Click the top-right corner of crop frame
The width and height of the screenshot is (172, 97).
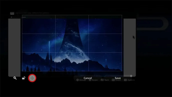pos(122,15)
